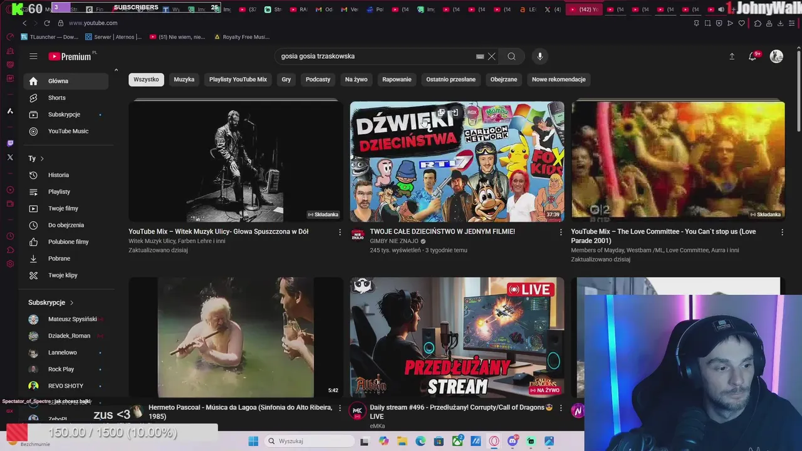Open the YouTube hamburger guide menu
Screen dimensions: 802x451
point(33,56)
